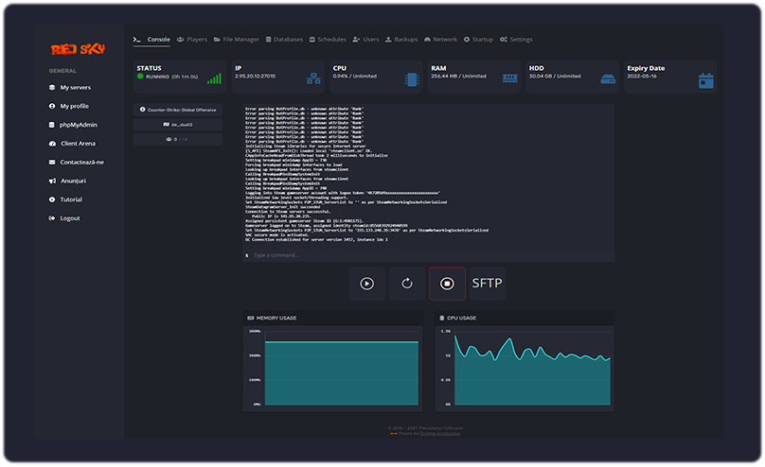
Task: Click the Expiry Date calendar icon
Action: coord(705,80)
